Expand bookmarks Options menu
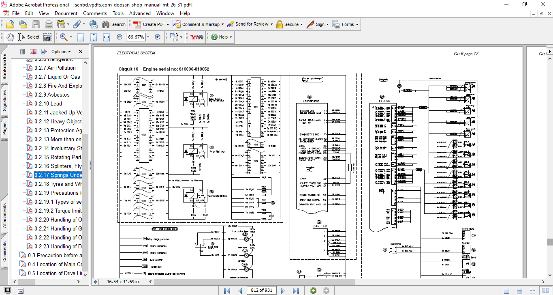Screen dimensions: 553x295 (x=61, y=52)
